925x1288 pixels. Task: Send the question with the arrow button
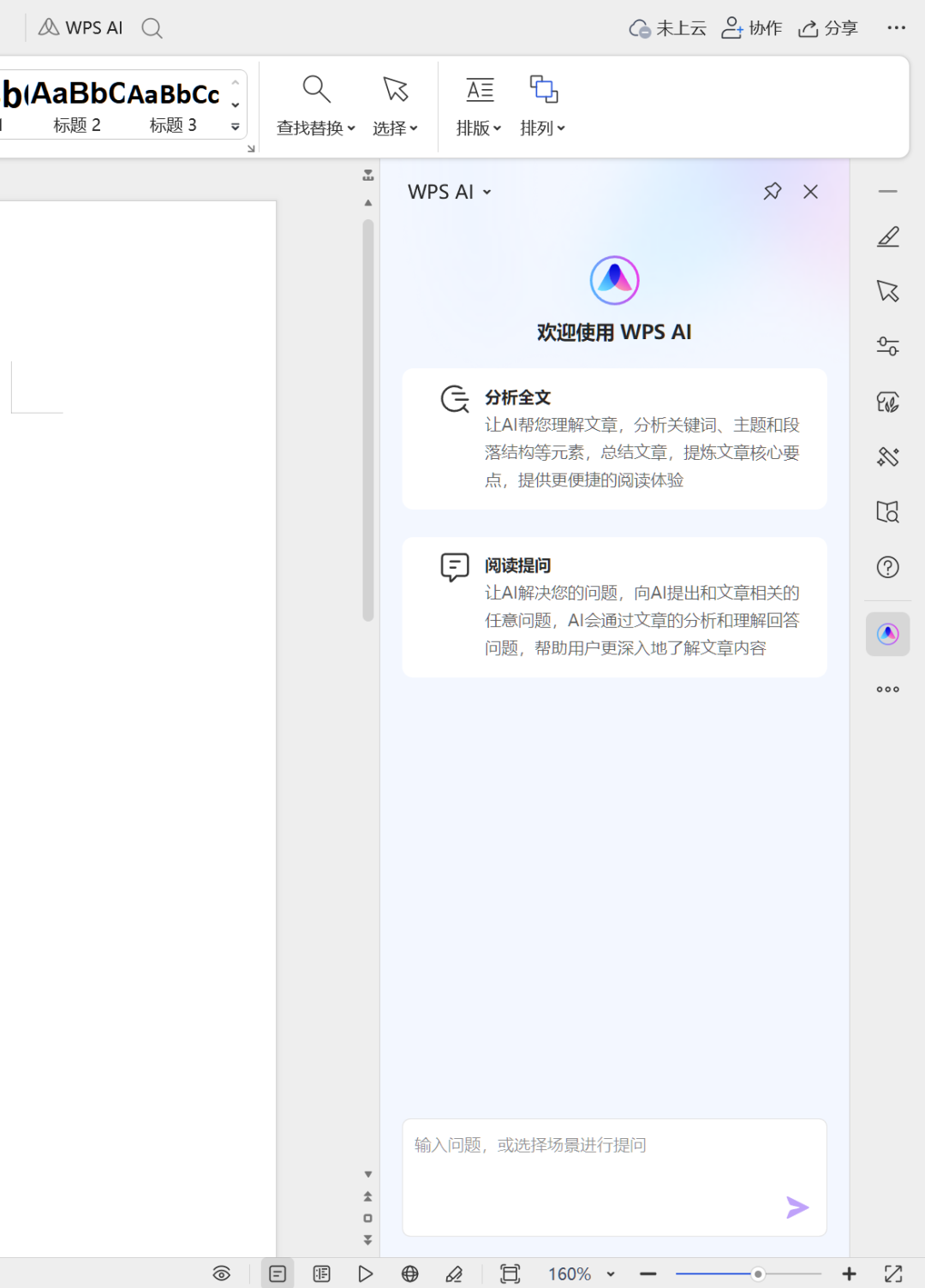click(797, 1207)
